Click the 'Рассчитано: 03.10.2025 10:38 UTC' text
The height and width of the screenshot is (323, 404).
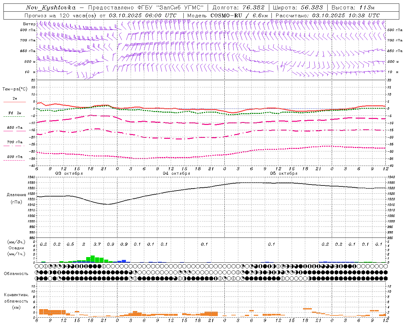pos(328,15)
